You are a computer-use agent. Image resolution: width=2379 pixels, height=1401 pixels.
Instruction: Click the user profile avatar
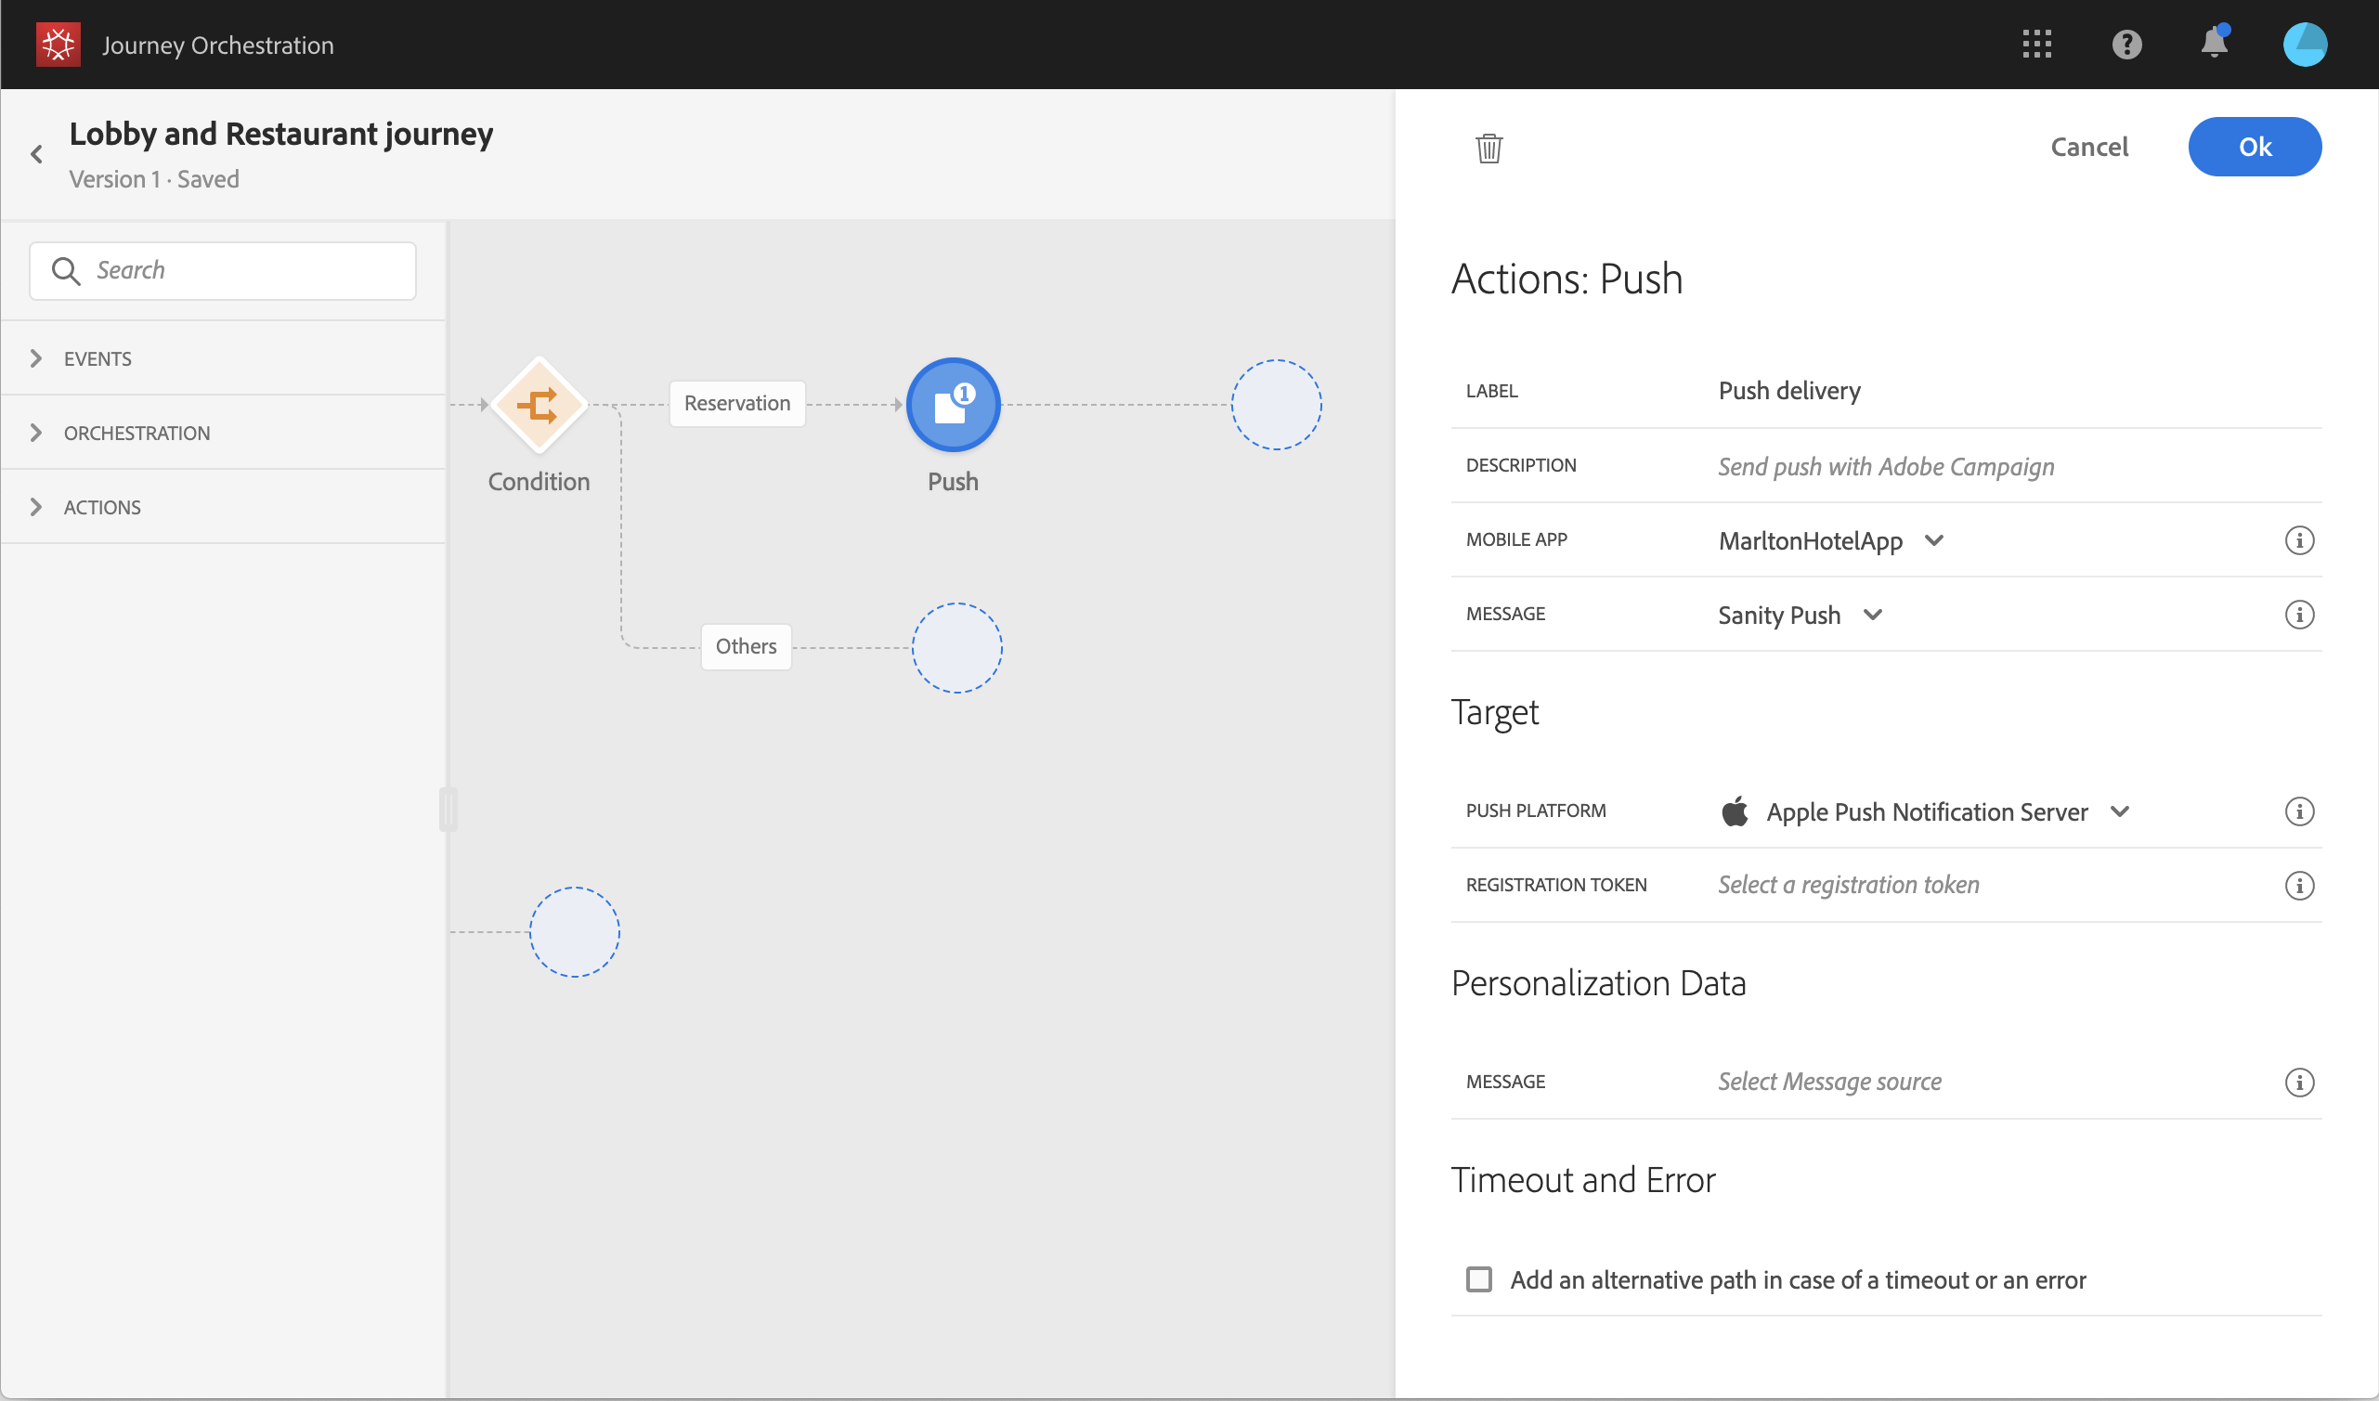point(2305,45)
